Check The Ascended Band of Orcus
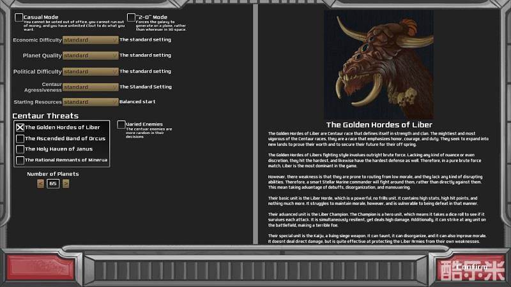Screen dimensions: 511x287 click(20, 138)
